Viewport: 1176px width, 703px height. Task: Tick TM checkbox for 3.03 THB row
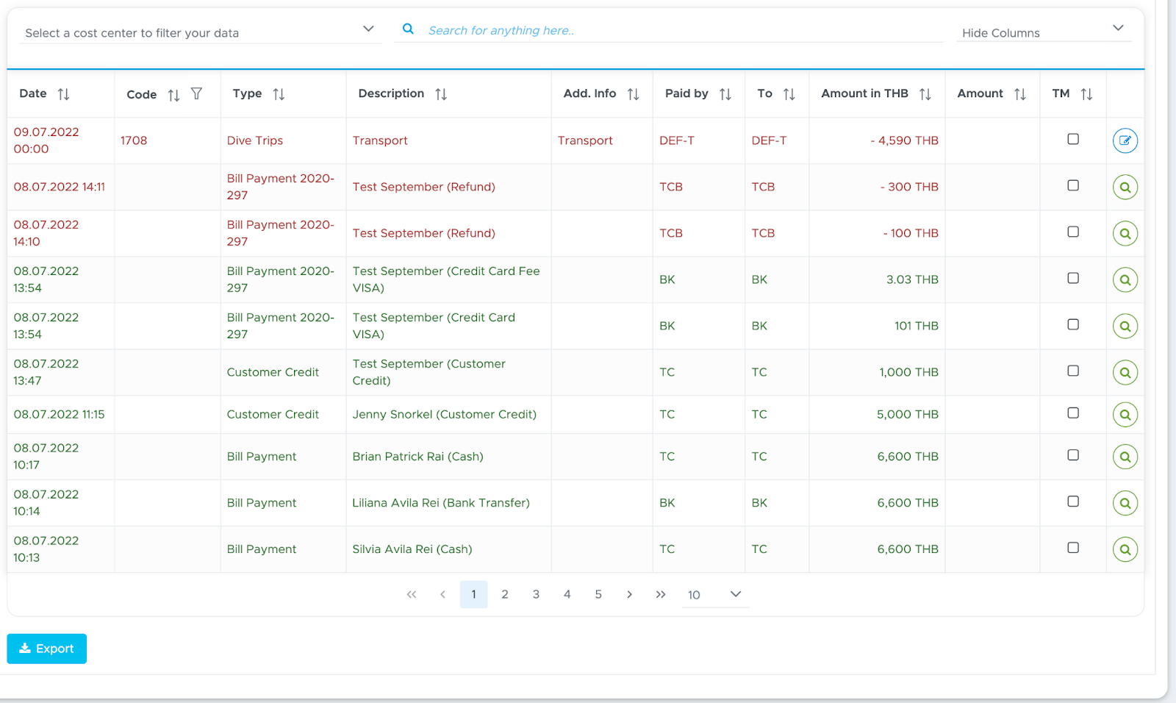tap(1073, 278)
